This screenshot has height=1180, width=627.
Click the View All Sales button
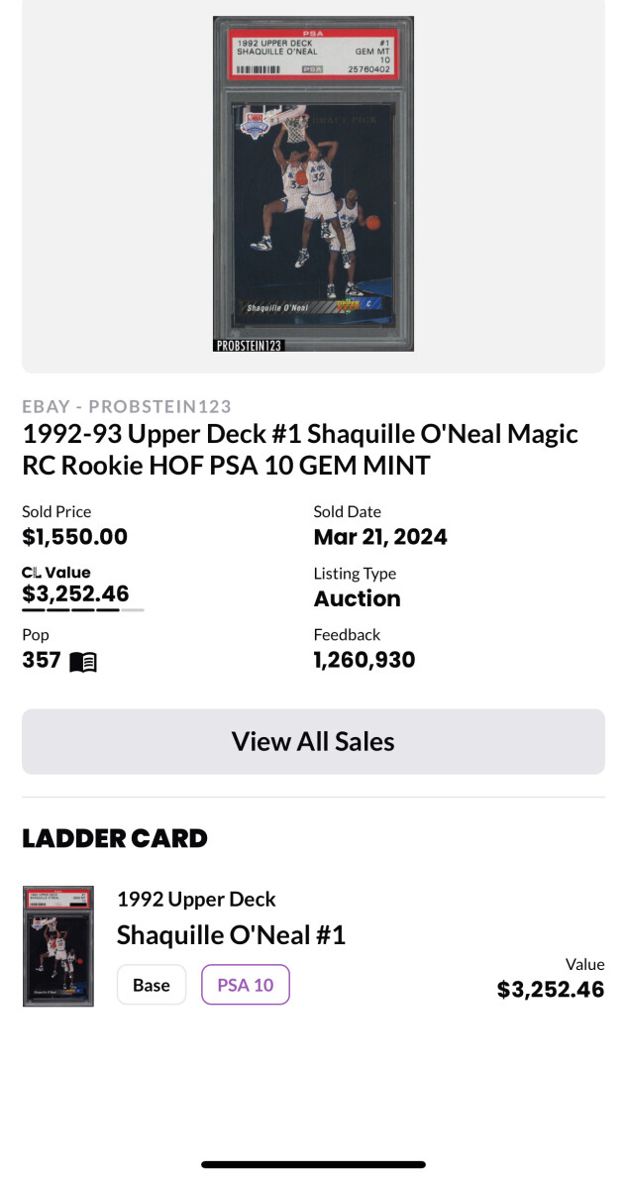point(313,741)
